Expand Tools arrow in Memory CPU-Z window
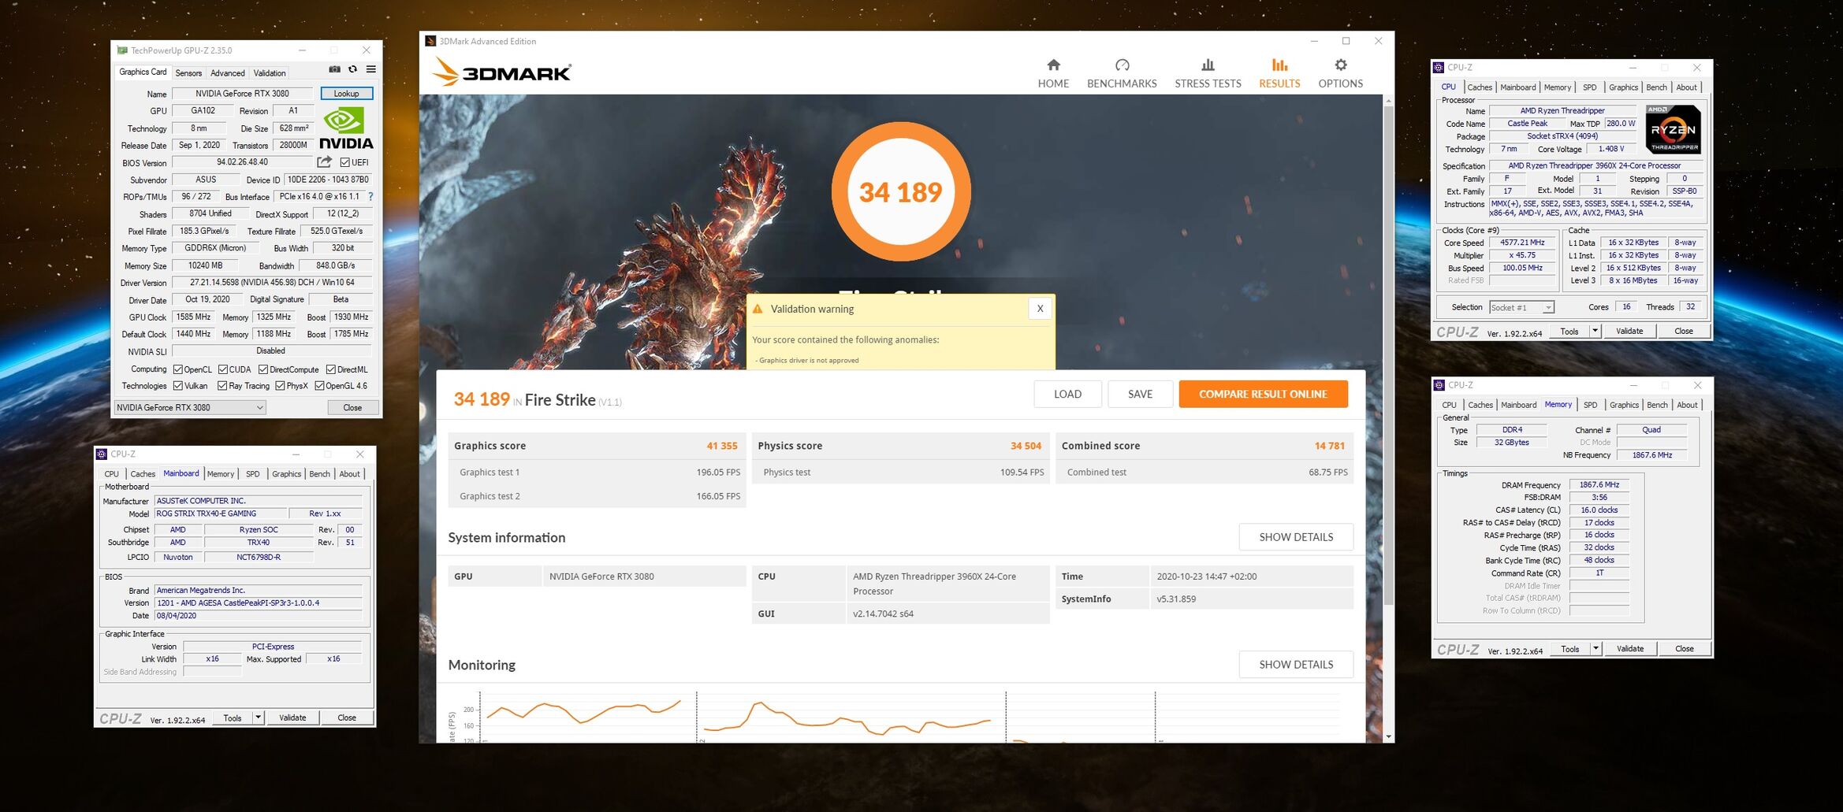Screen dimensions: 1843x812 click(1596, 649)
